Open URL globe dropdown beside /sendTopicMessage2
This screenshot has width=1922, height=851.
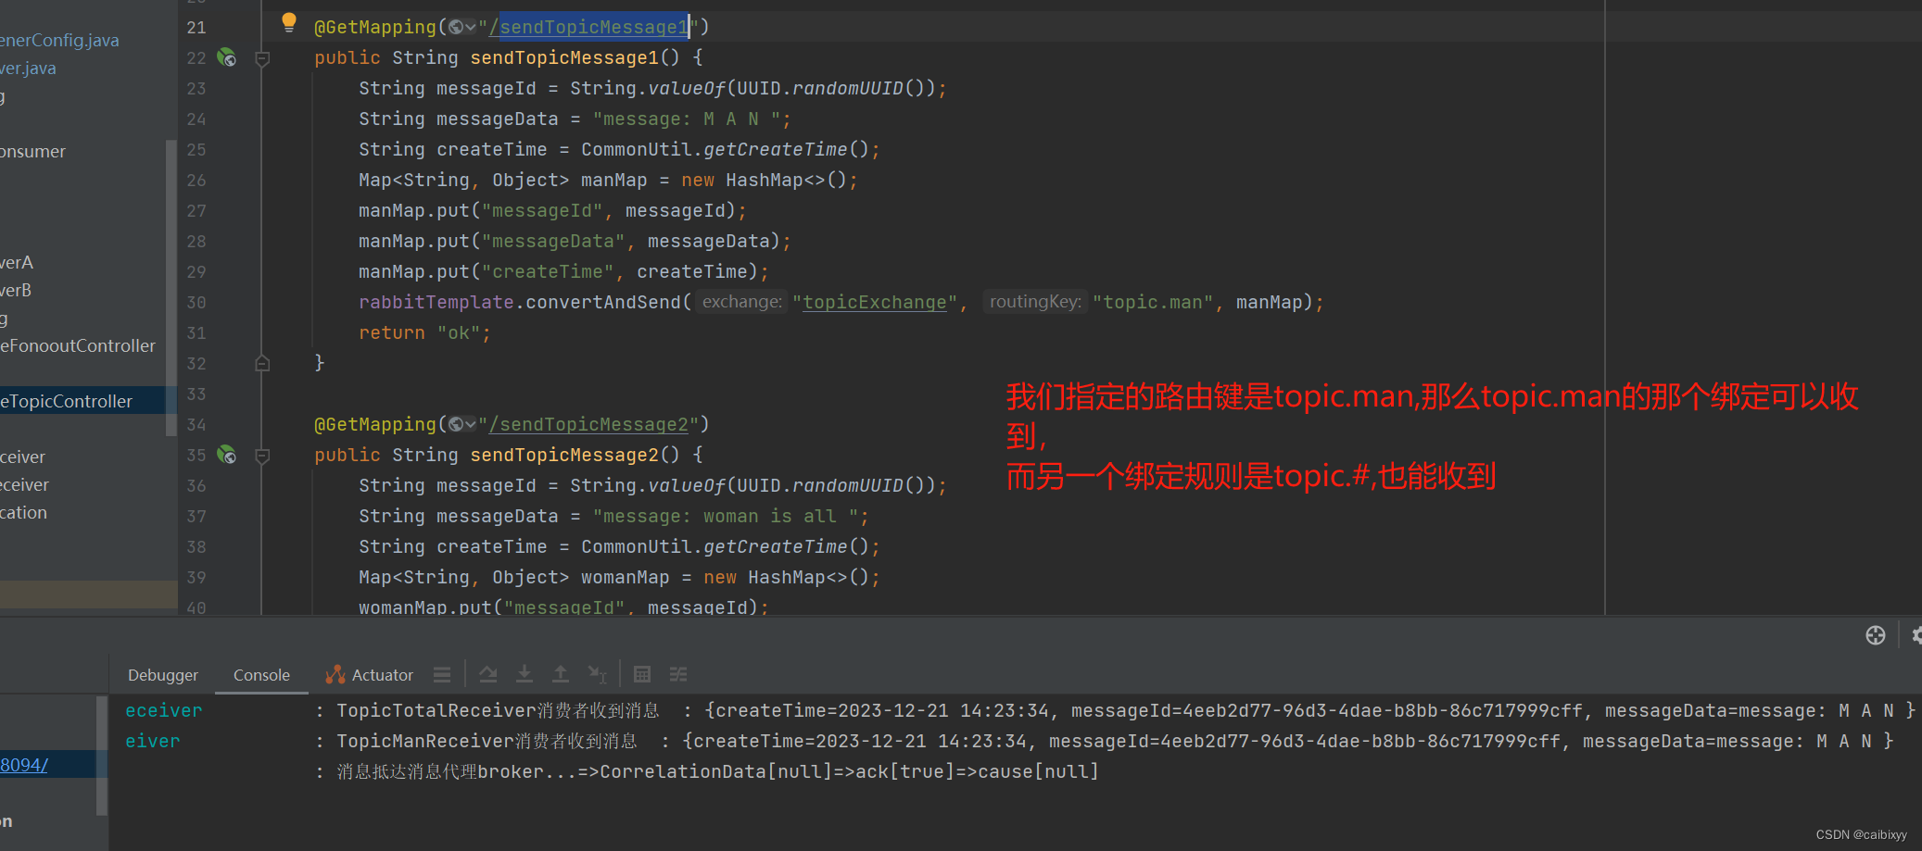462,424
